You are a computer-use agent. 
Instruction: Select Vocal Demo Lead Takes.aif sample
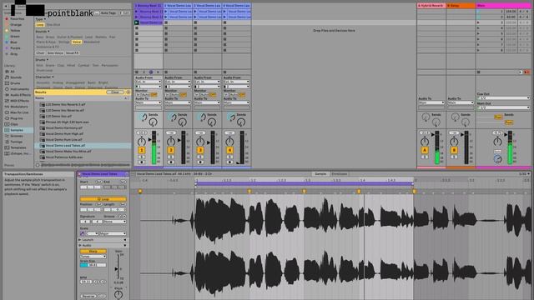click(x=83, y=145)
